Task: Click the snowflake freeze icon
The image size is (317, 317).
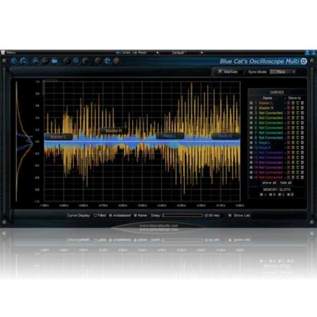Action: click(117, 61)
